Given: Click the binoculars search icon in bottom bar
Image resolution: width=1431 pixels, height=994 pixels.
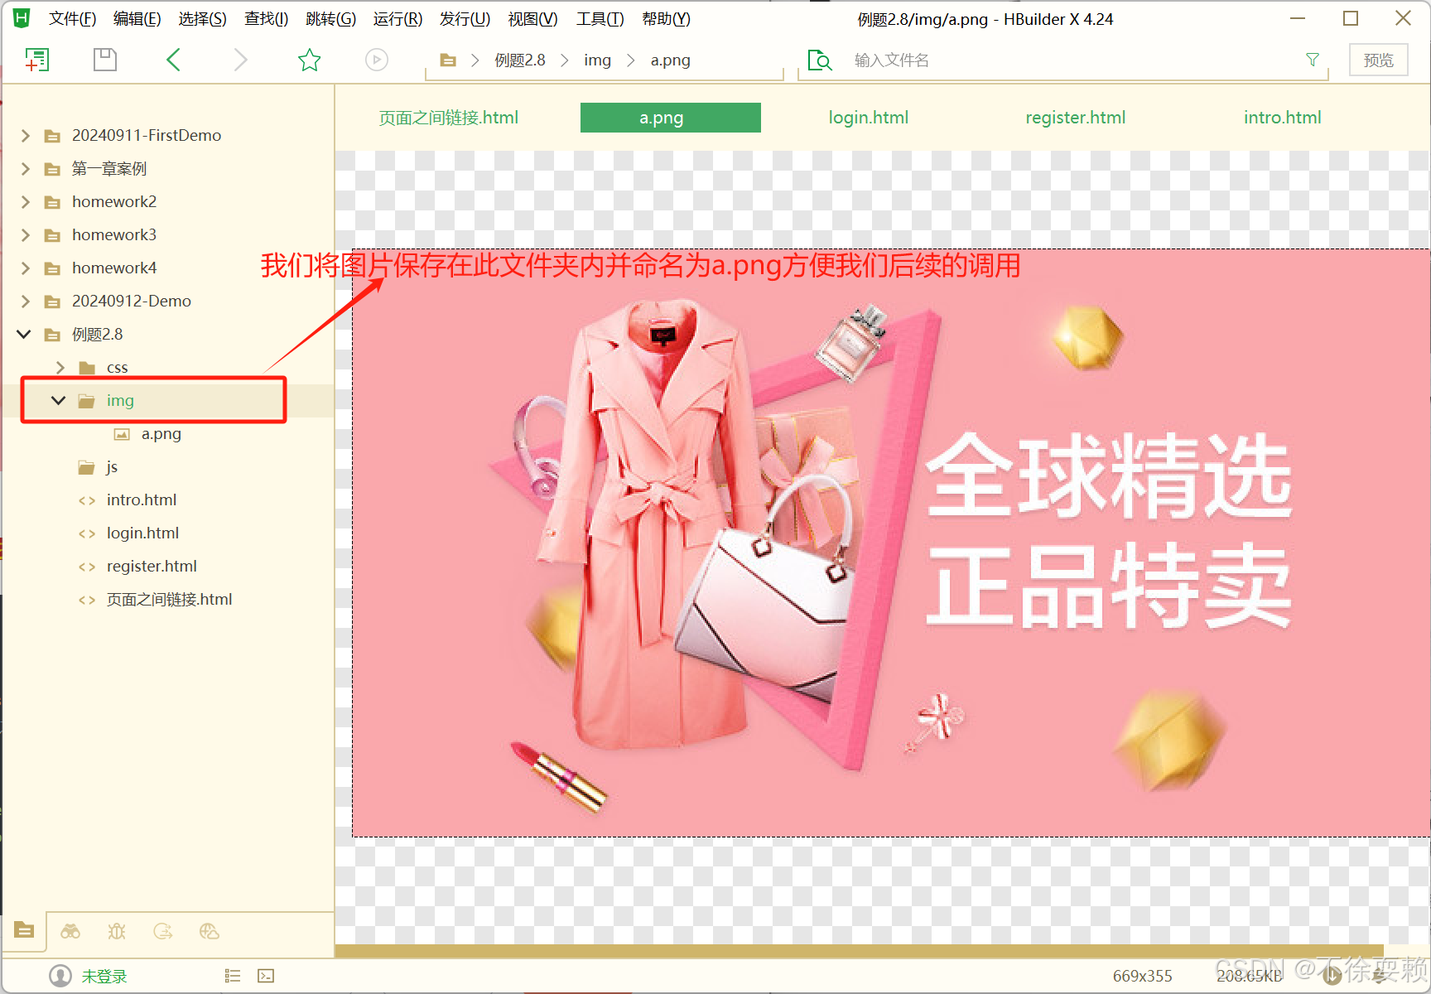Looking at the screenshot, I should (70, 931).
